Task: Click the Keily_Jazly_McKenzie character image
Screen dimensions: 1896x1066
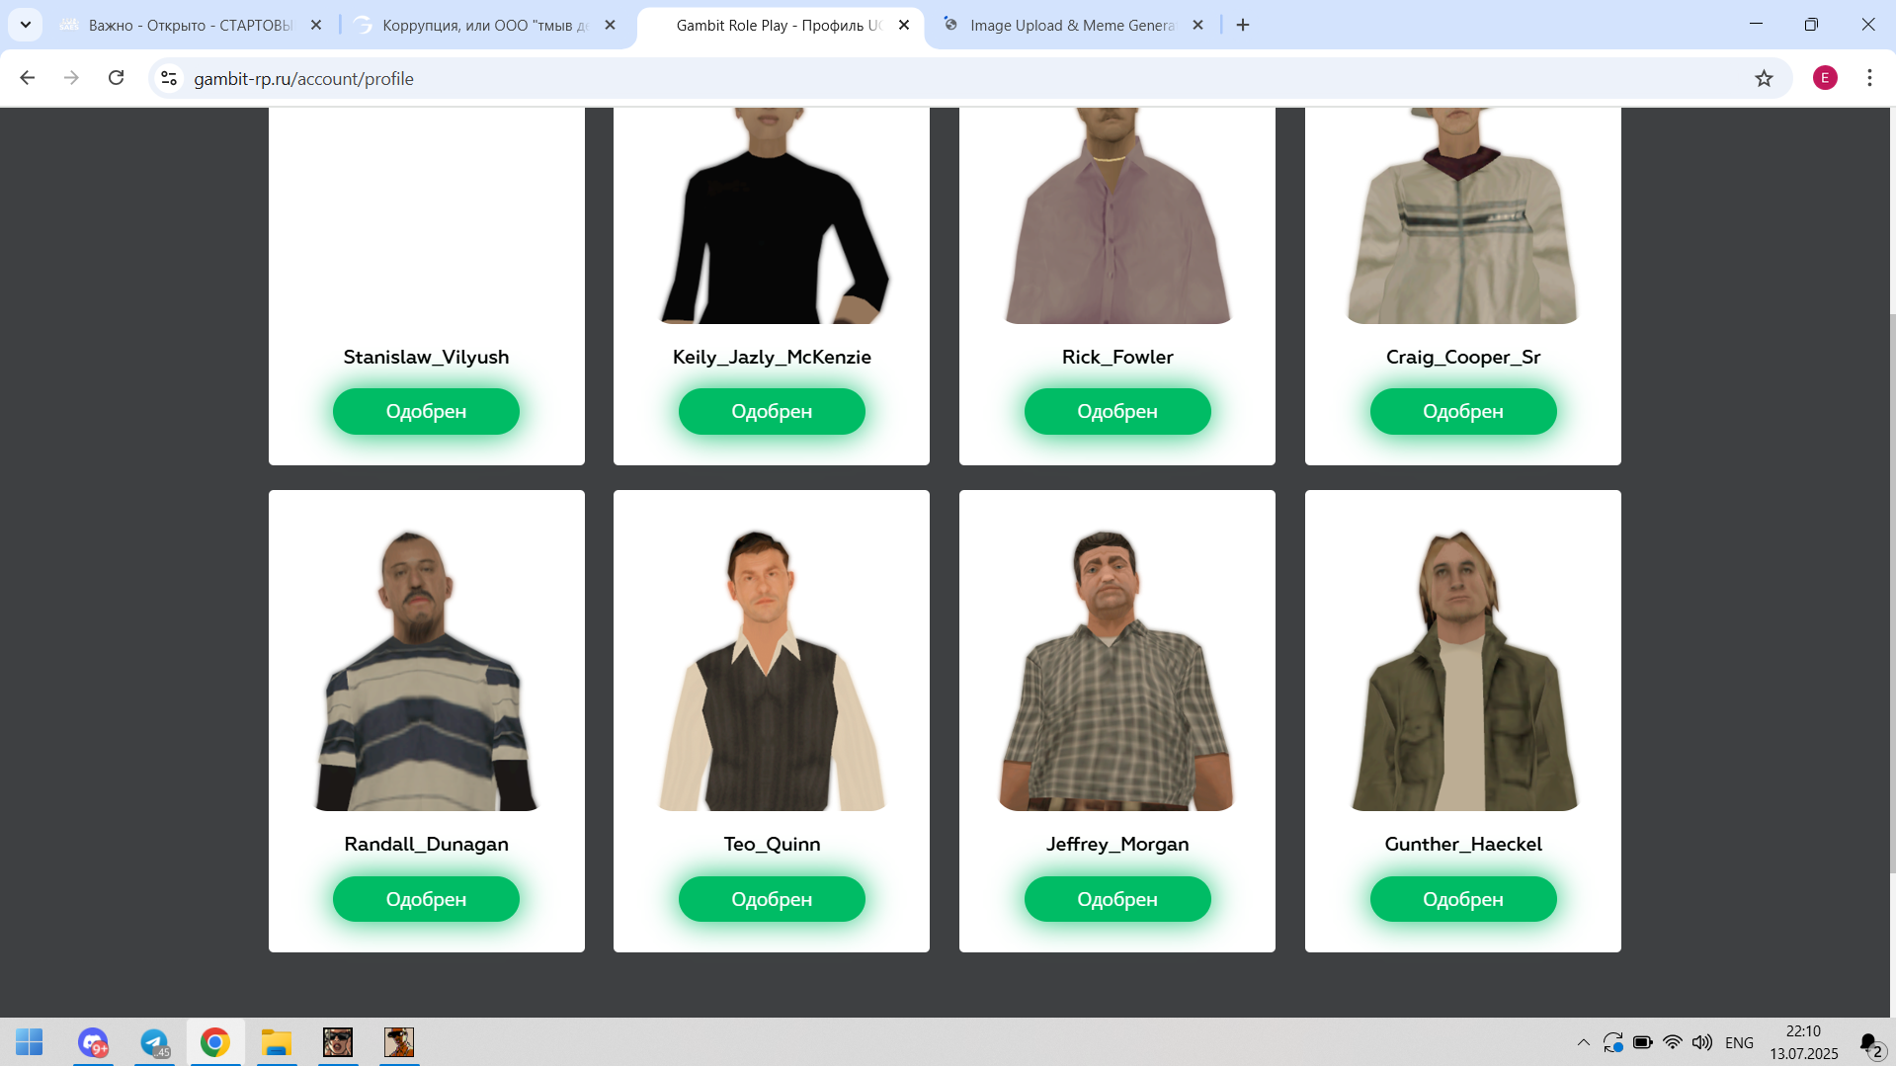Action: pos(774,215)
